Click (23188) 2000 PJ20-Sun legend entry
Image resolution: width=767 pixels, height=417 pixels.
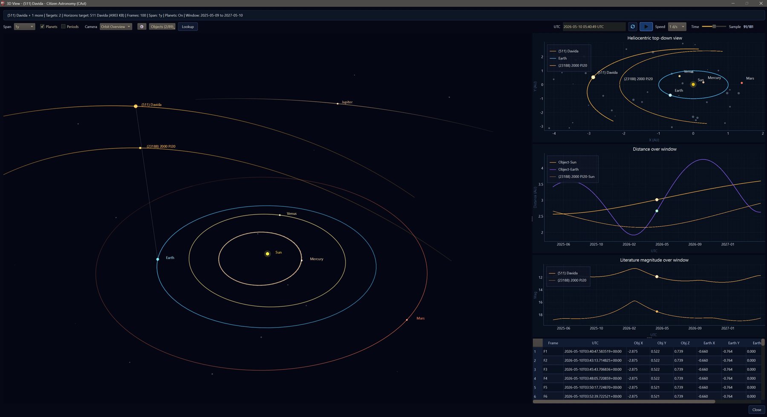[x=572, y=177]
